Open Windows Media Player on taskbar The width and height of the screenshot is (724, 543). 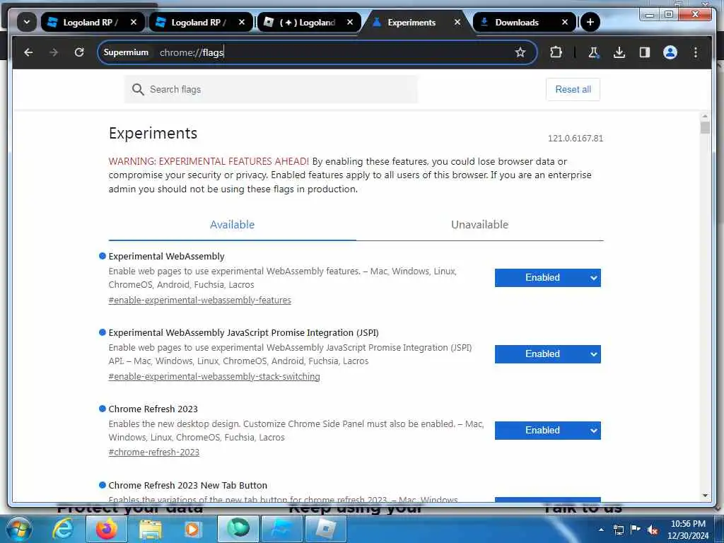(x=192, y=528)
